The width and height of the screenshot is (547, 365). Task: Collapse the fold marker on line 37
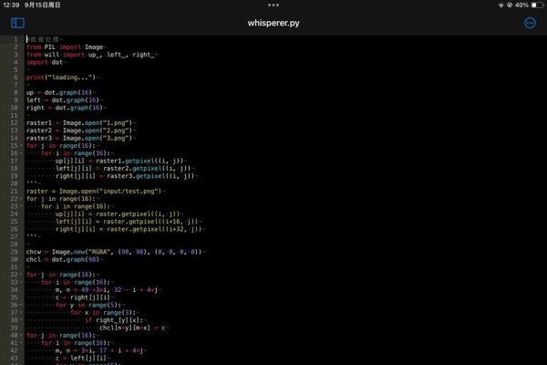(21, 313)
